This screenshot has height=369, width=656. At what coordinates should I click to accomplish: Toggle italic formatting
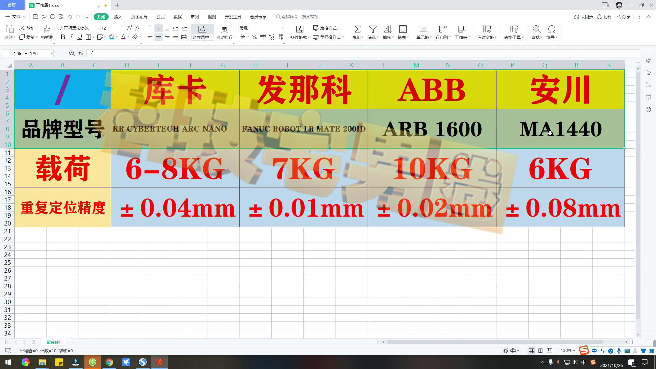[x=71, y=37]
